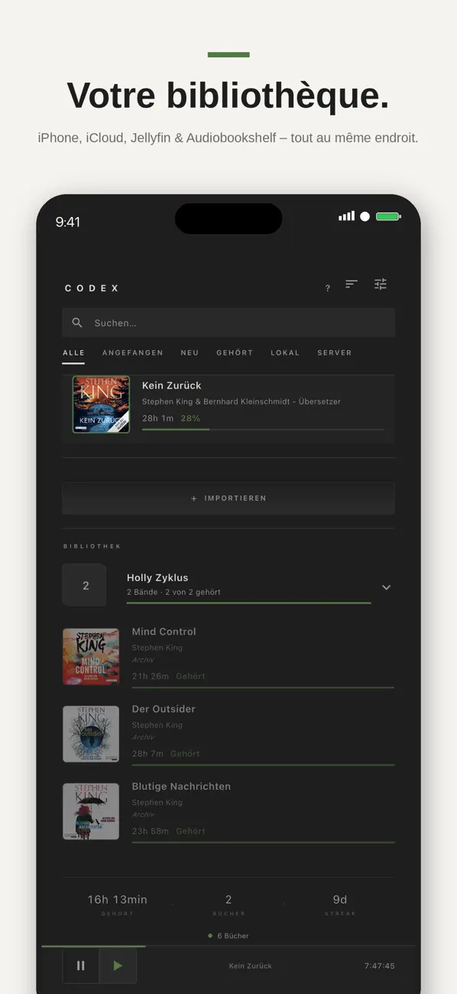
Task: Open the Kein Zurück book title
Action: click(172, 385)
